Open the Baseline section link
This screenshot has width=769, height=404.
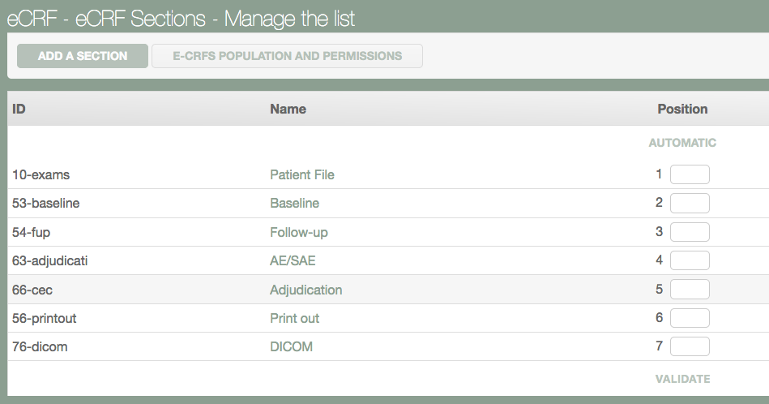pos(294,203)
